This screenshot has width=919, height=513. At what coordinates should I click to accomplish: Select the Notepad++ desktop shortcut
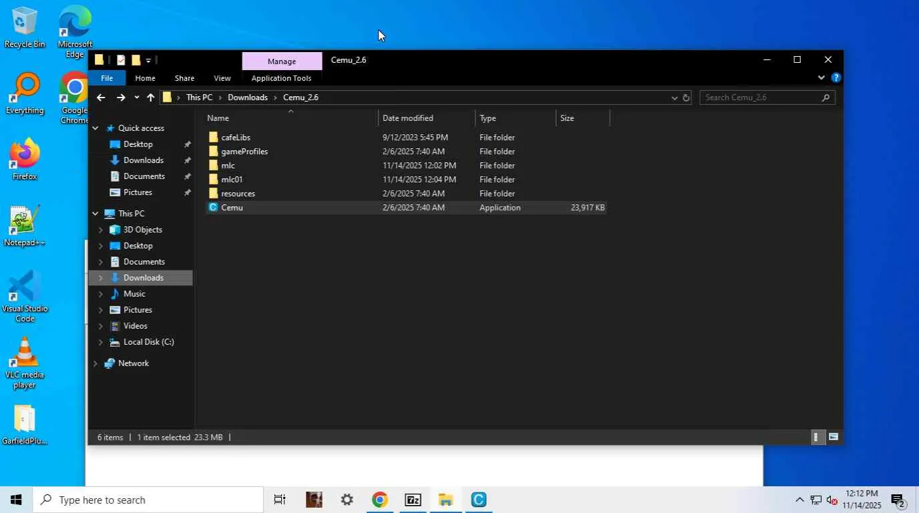tap(25, 225)
